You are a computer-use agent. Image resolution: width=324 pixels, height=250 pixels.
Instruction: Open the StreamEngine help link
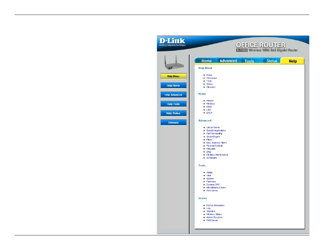213,137
